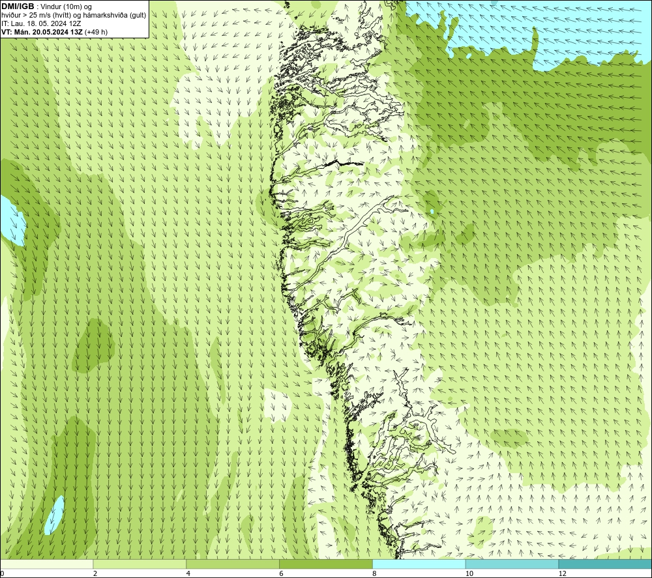Click the small cyan oval wind patch at bottom-left
Image resolution: width=652 pixels, height=578 pixels.
[55, 515]
